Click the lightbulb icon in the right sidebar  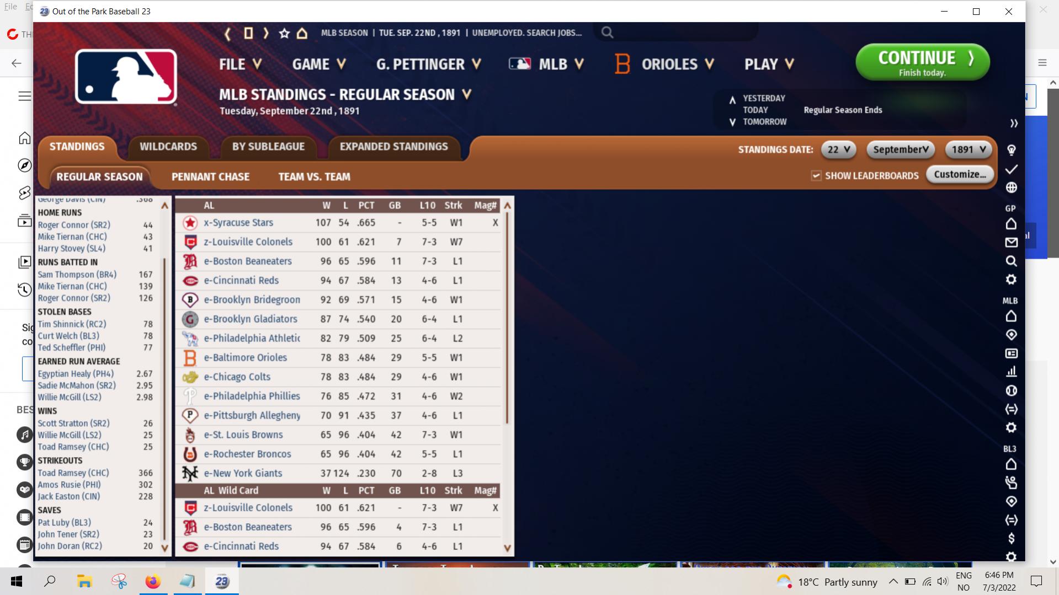click(x=1011, y=150)
